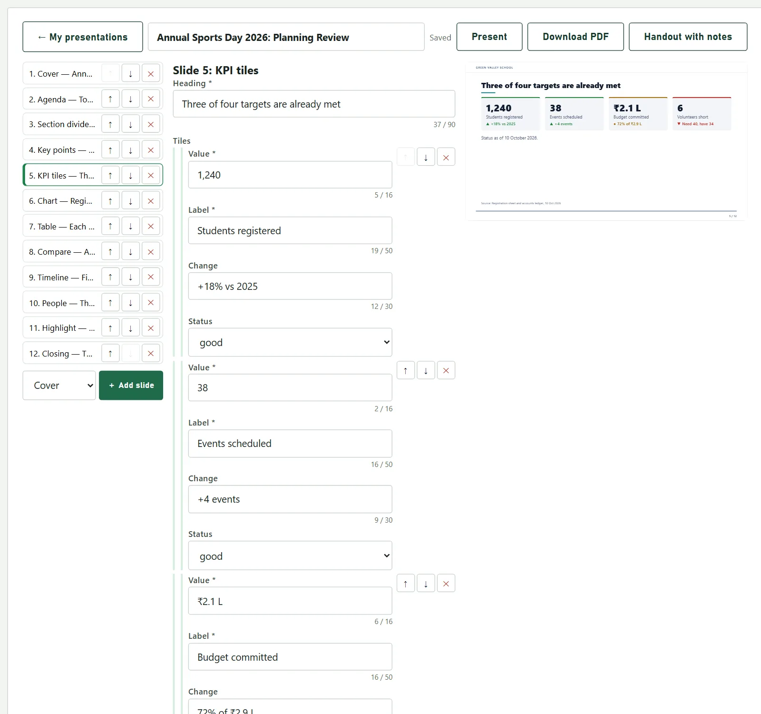Image resolution: width=761 pixels, height=714 pixels.
Task: Click the slide Heading input field
Action: [314, 104]
